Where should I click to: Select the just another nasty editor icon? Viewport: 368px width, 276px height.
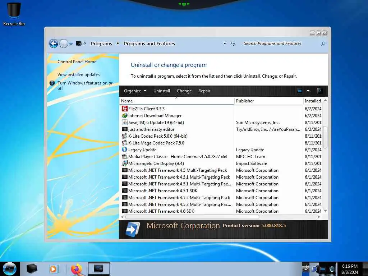pos(124,129)
